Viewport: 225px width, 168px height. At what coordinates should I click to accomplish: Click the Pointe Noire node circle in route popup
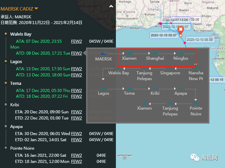coord(196,103)
